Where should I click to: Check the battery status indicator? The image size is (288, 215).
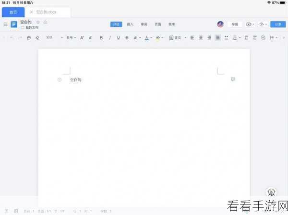point(283,2)
